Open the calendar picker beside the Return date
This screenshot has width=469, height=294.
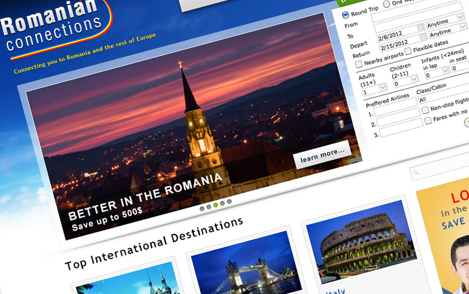tap(423, 37)
